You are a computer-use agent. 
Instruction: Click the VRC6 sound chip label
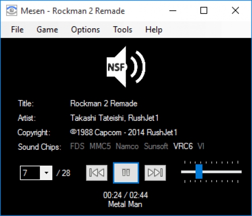point(183,146)
